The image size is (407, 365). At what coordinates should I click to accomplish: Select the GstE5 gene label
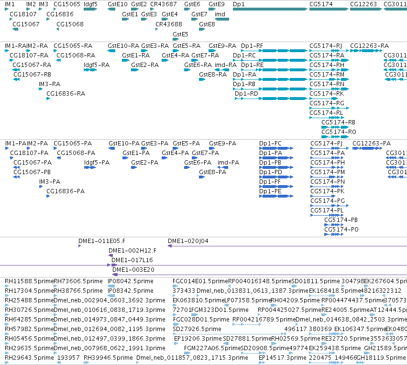180,34
